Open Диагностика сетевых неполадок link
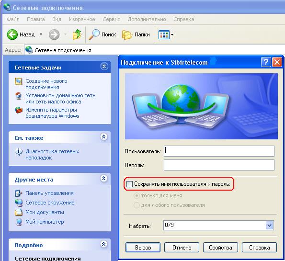Viewport: 285px width, 261px height. click(x=52, y=154)
